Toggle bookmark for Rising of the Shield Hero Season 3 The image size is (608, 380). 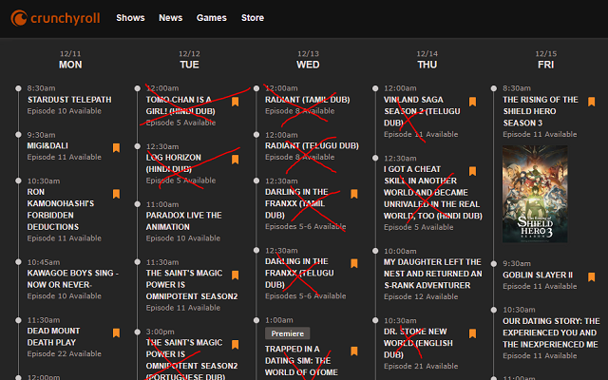(591, 102)
